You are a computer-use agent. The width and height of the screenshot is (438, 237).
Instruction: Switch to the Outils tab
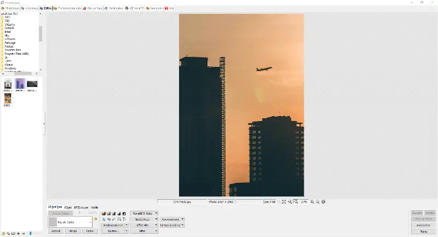pyautogui.click(x=95, y=207)
